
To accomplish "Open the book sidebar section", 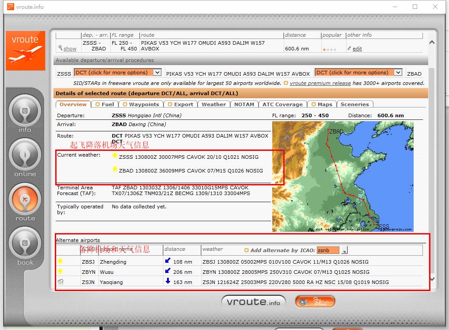I will pyautogui.click(x=25, y=244).
